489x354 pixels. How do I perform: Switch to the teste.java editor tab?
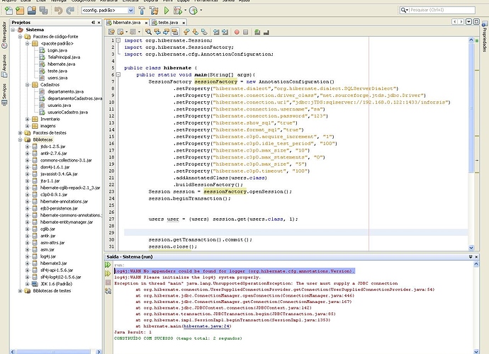[x=167, y=23]
